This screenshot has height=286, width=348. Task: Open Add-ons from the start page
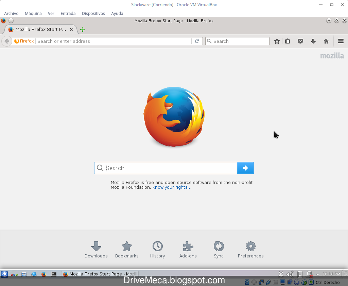click(x=188, y=249)
